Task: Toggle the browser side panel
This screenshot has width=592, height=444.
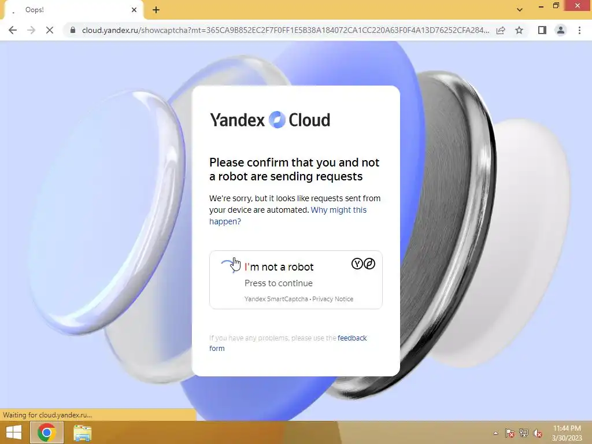Action: coord(542,30)
